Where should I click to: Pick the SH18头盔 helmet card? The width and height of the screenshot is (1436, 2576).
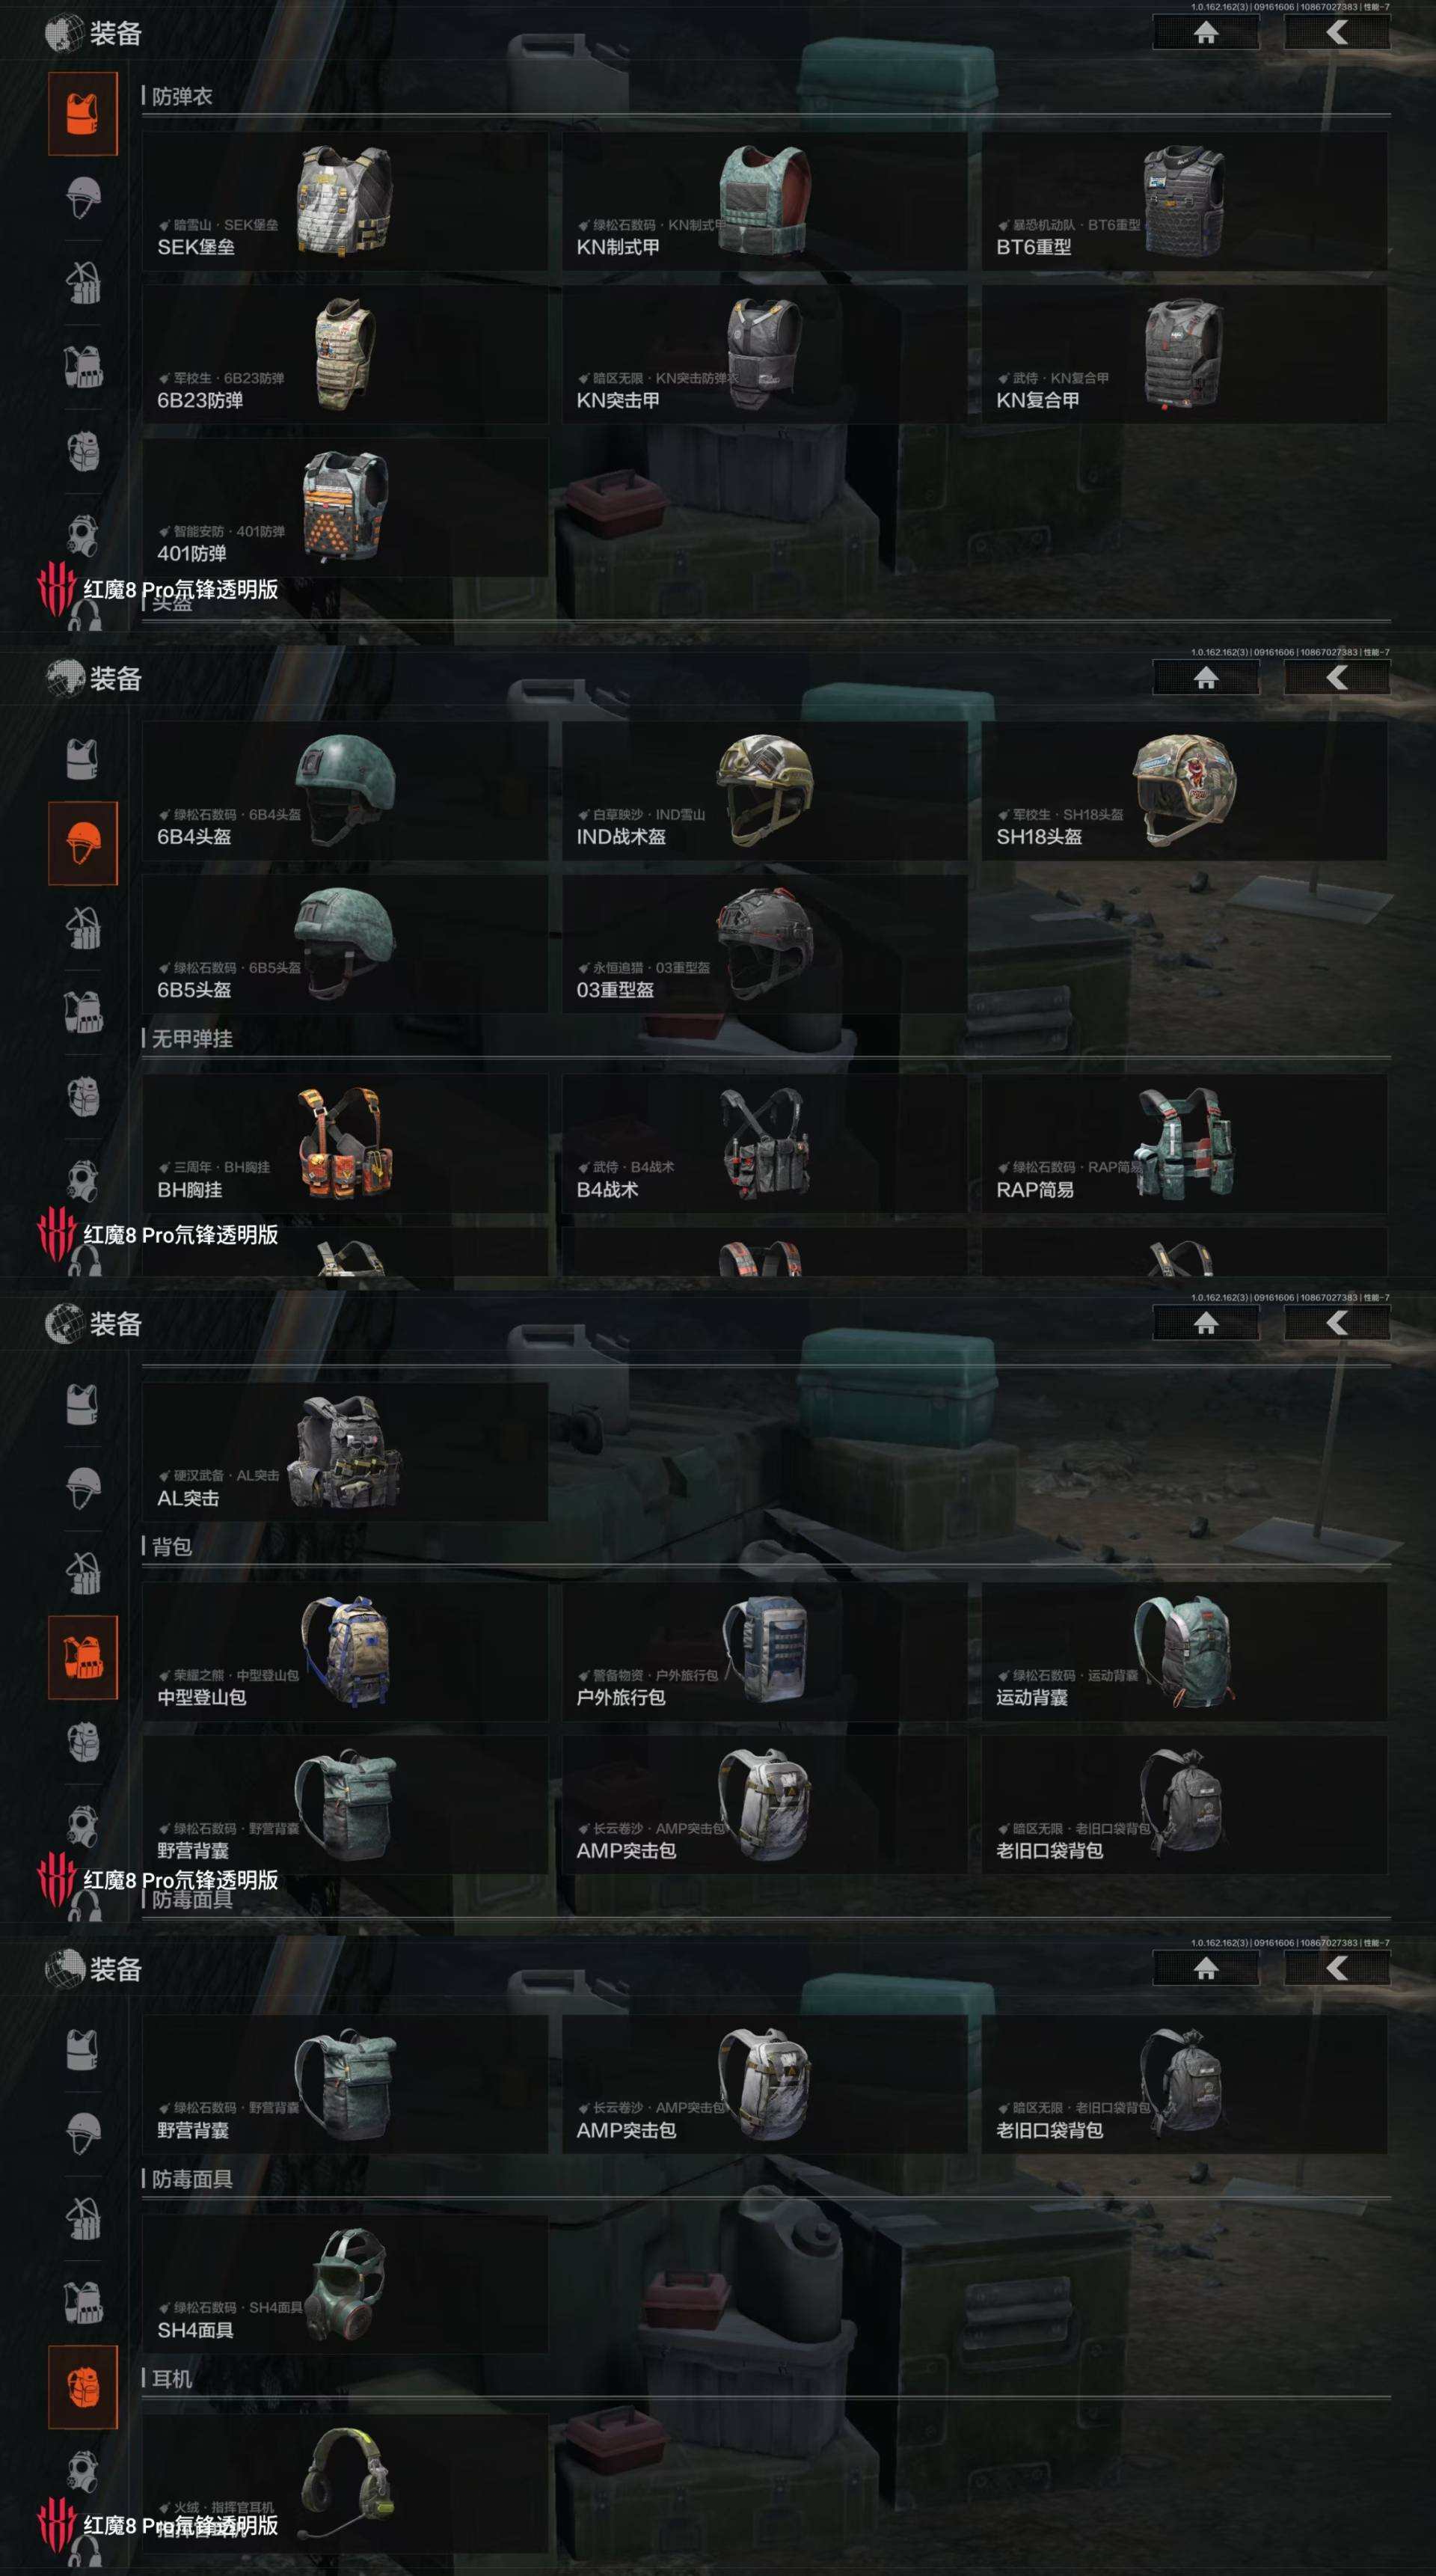pyautogui.click(x=1184, y=791)
